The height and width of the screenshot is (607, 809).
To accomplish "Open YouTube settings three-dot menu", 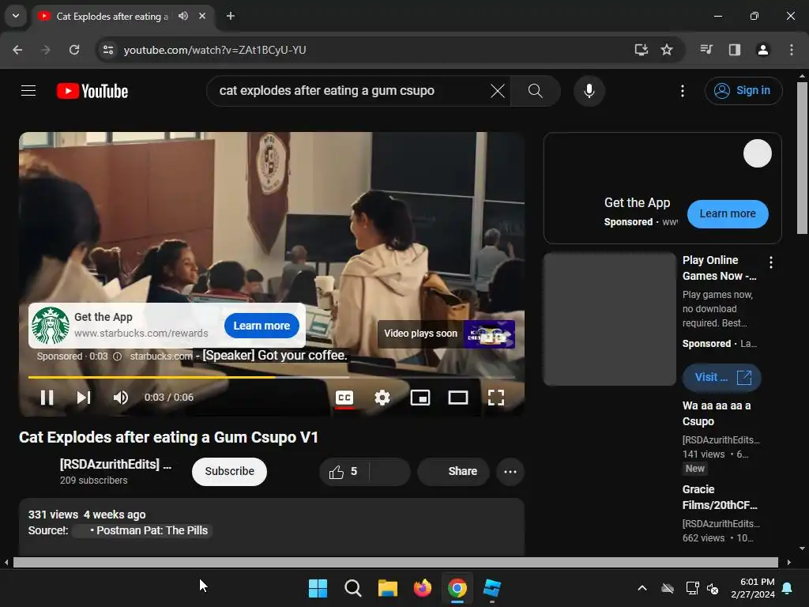I will click(x=682, y=91).
